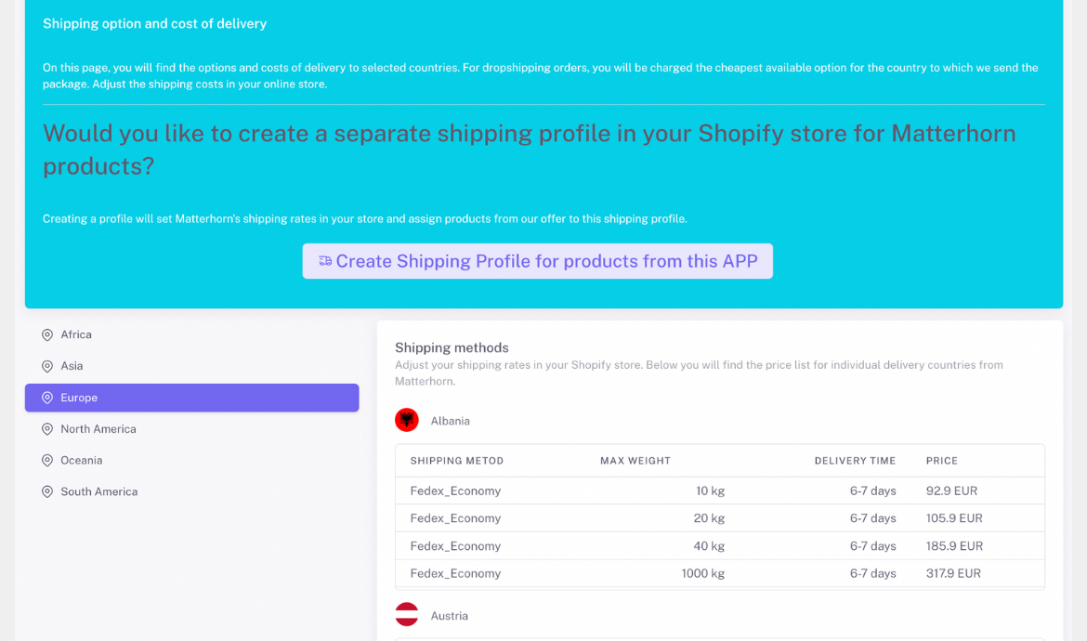The width and height of the screenshot is (1087, 641).
Task: Click the 185.9 EUR price
Action: (x=954, y=546)
